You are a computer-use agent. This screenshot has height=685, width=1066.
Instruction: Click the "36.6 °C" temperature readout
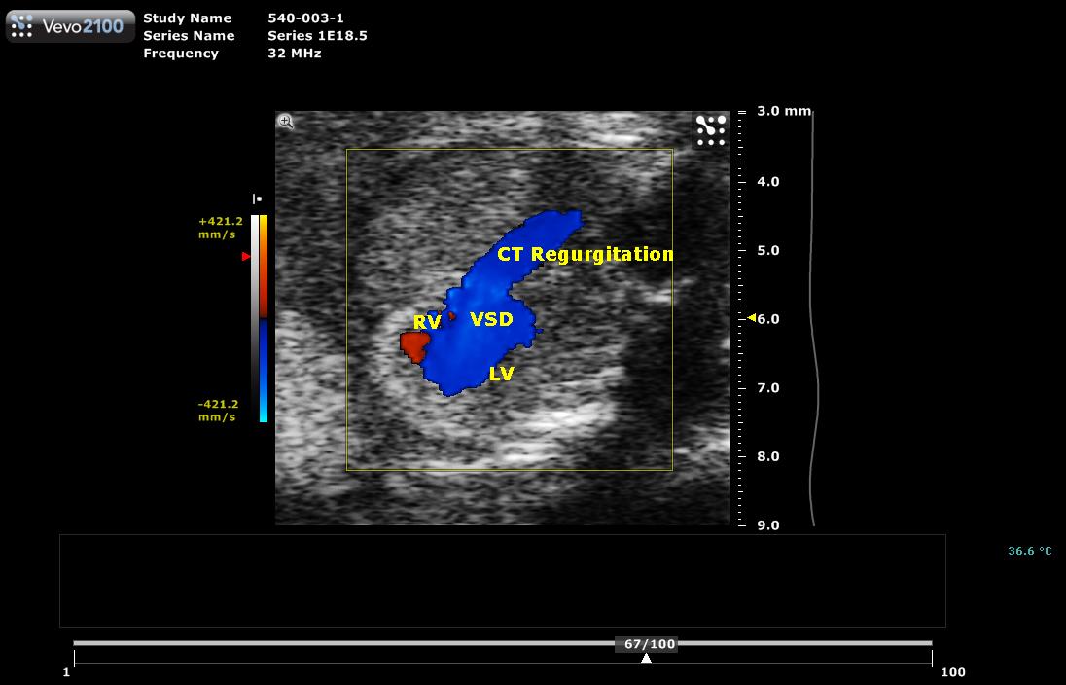(x=1029, y=551)
